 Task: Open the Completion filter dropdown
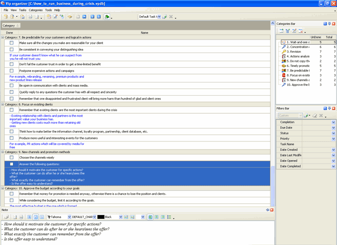(333, 122)
